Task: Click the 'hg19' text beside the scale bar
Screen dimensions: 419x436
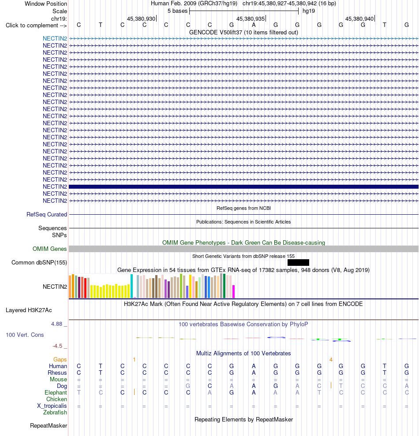Action: 309,11
